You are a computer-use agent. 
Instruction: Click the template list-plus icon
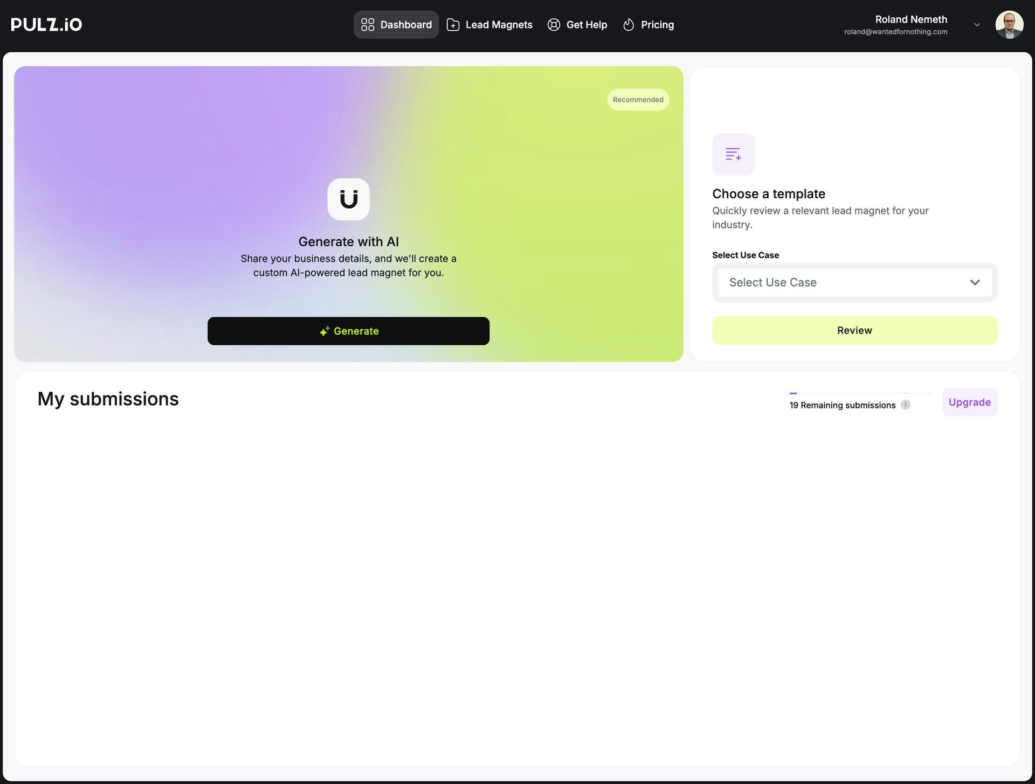click(733, 154)
